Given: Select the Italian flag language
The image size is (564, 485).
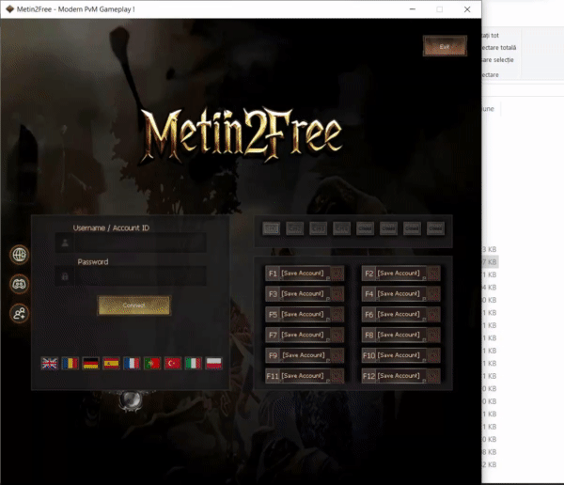Looking at the screenshot, I should tap(193, 364).
